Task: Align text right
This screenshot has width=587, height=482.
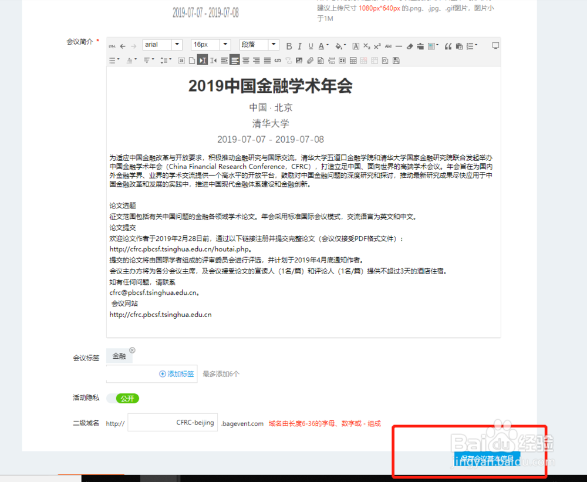Action: pos(257,60)
